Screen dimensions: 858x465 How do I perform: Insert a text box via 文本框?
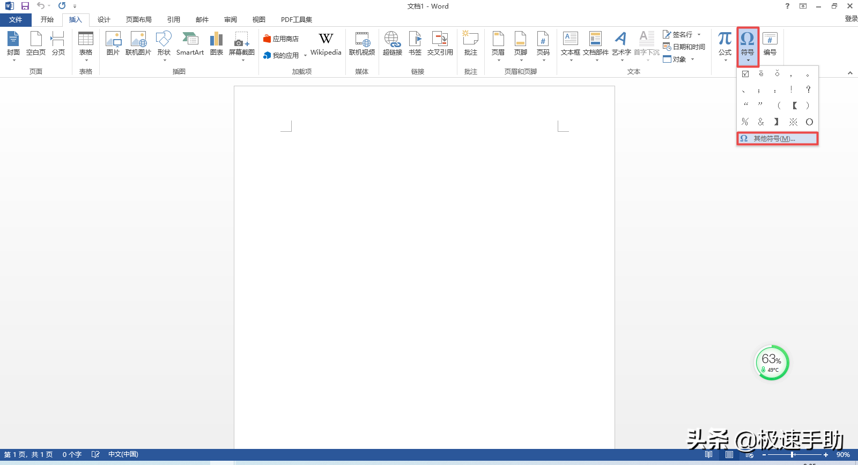coord(570,43)
